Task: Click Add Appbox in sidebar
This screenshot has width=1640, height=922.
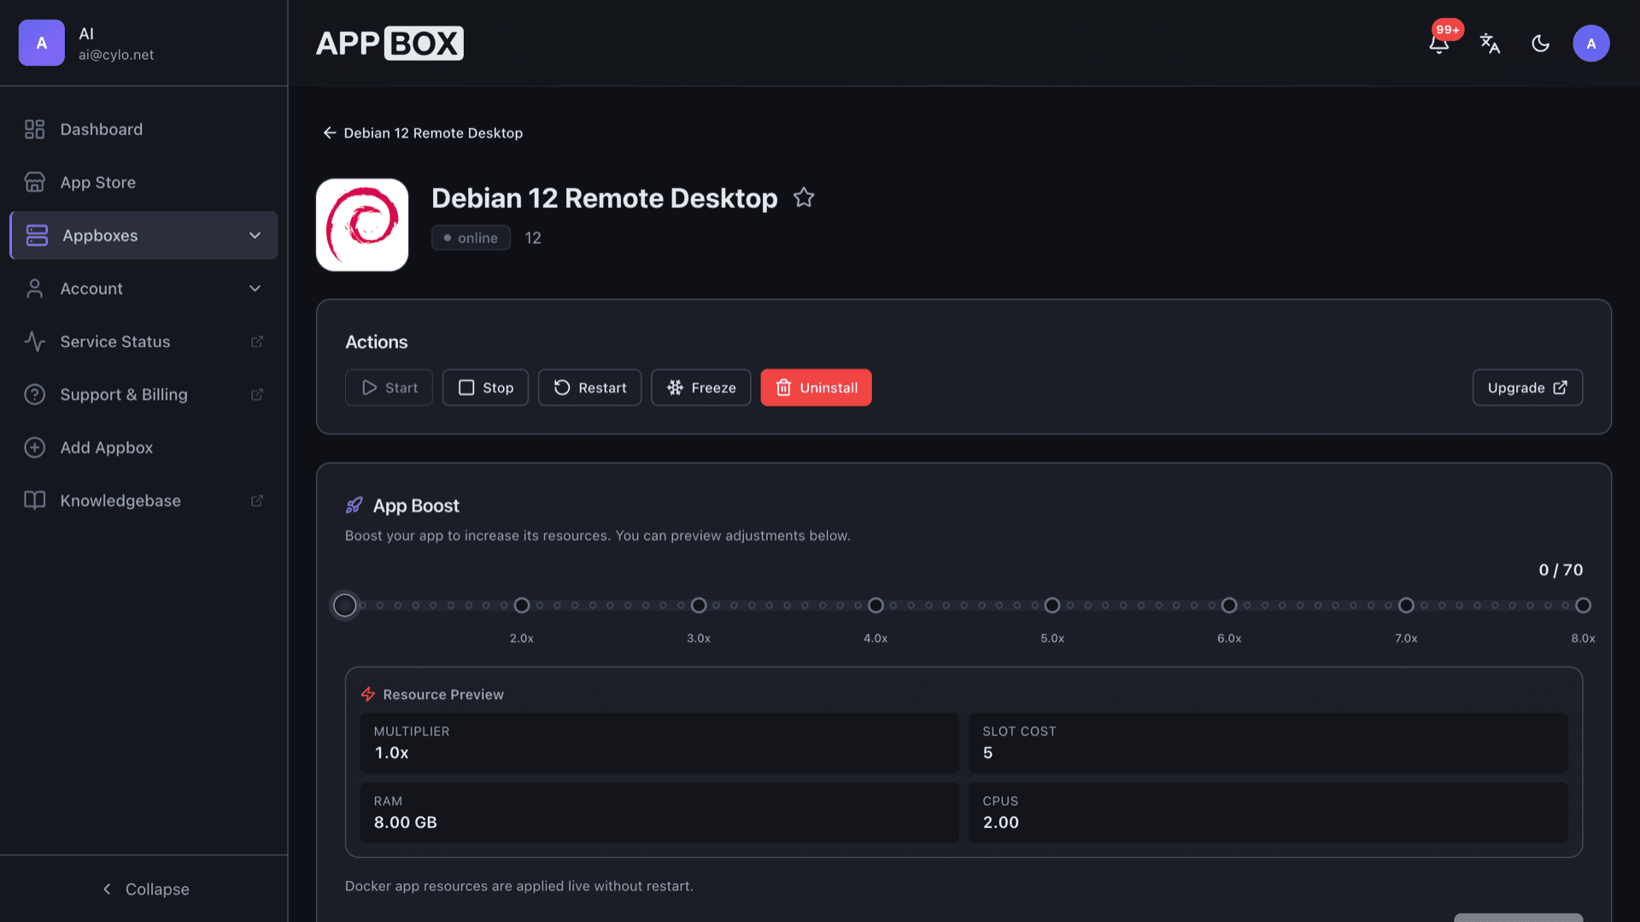Action: pyautogui.click(x=143, y=448)
